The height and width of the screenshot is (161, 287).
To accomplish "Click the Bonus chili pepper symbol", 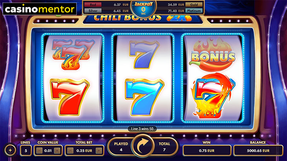I will click(212, 54).
